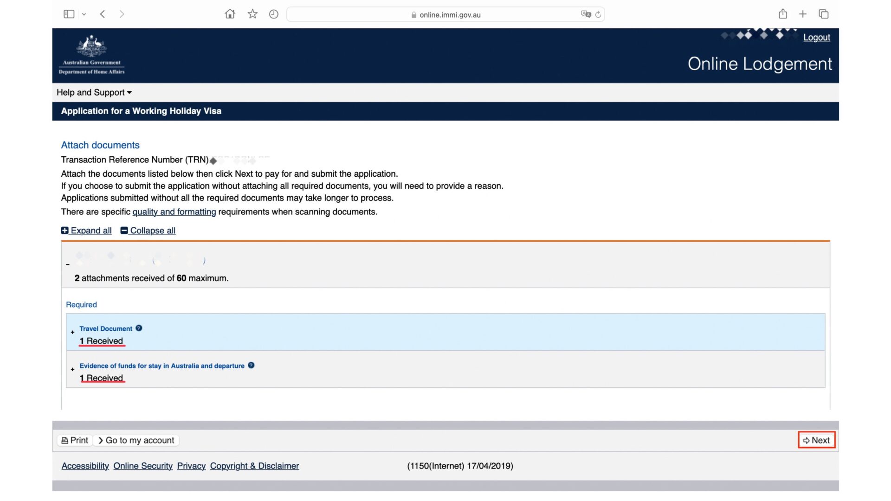This screenshot has height=501, width=891.
Task: Click the translate page icon in the address bar
Action: coord(586,14)
